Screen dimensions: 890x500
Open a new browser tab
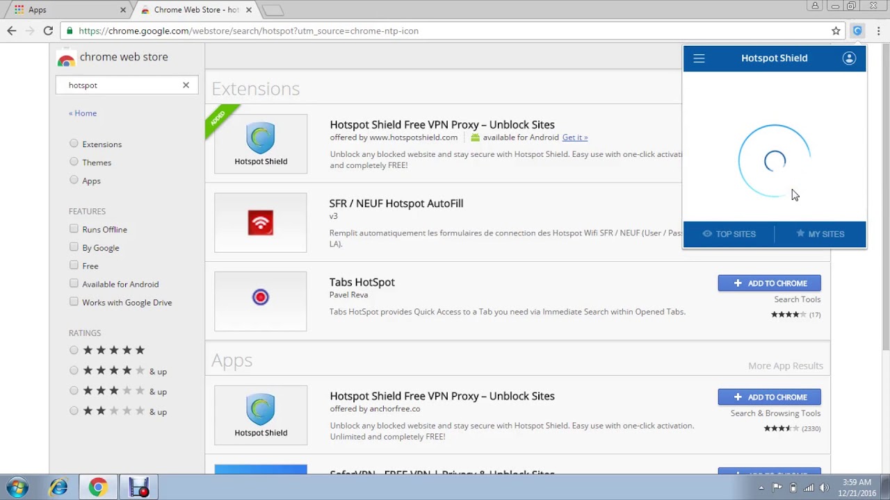tap(273, 10)
